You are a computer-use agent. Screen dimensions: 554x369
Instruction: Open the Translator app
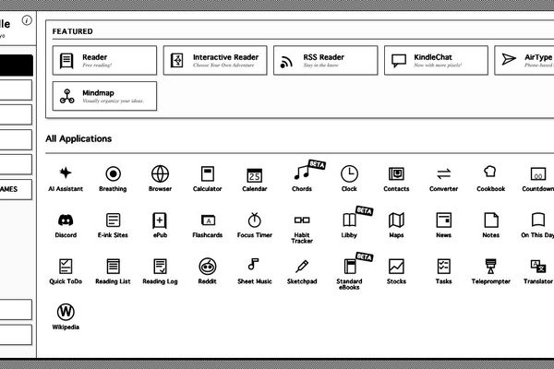(537, 271)
